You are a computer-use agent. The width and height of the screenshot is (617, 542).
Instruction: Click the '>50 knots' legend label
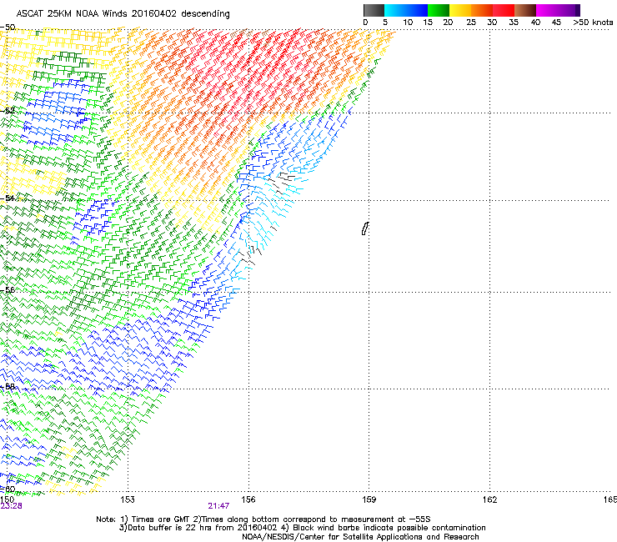(x=593, y=23)
